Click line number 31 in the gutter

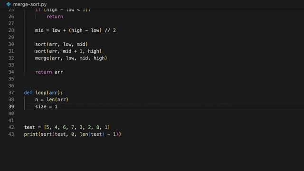pyautogui.click(x=11, y=51)
